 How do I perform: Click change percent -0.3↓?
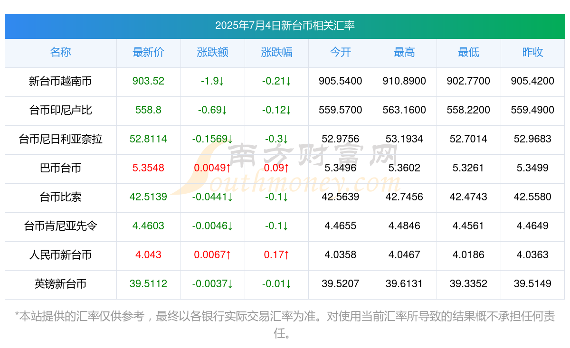click(276, 139)
